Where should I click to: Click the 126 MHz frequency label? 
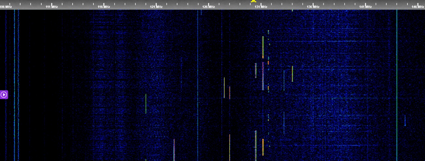208,7
